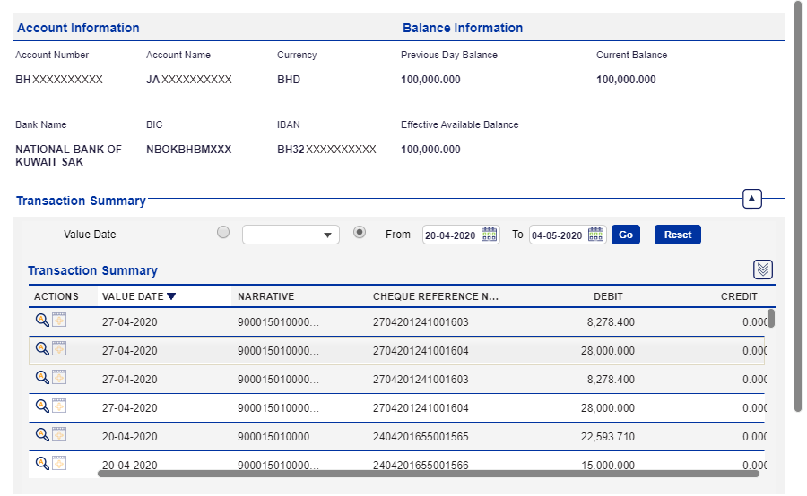
Task: Click the Debit column header
Action: [x=608, y=296]
